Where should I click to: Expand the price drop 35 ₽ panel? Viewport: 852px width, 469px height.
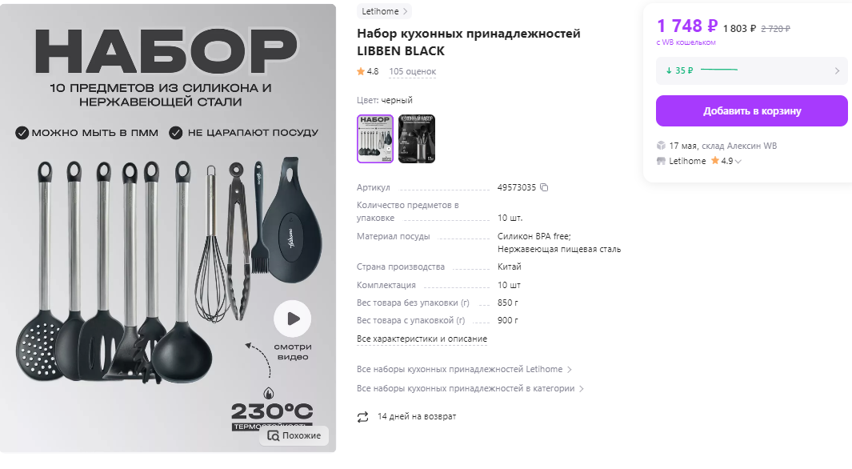click(x=751, y=70)
